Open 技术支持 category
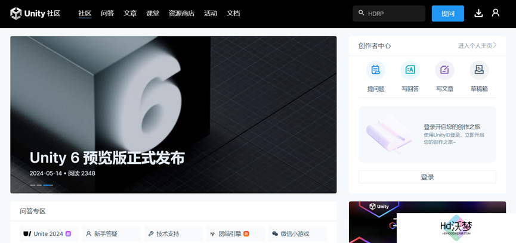The height and width of the screenshot is (243, 516). (x=174, y=234)
